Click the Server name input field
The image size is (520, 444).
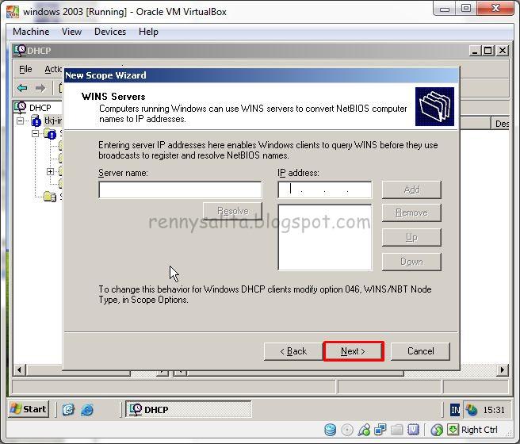tap(180, 189)
